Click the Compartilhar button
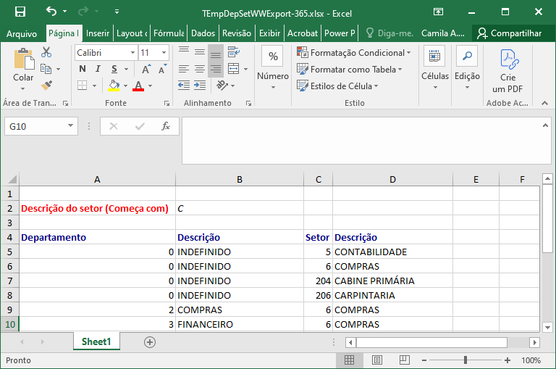 (x=509, y=33)
